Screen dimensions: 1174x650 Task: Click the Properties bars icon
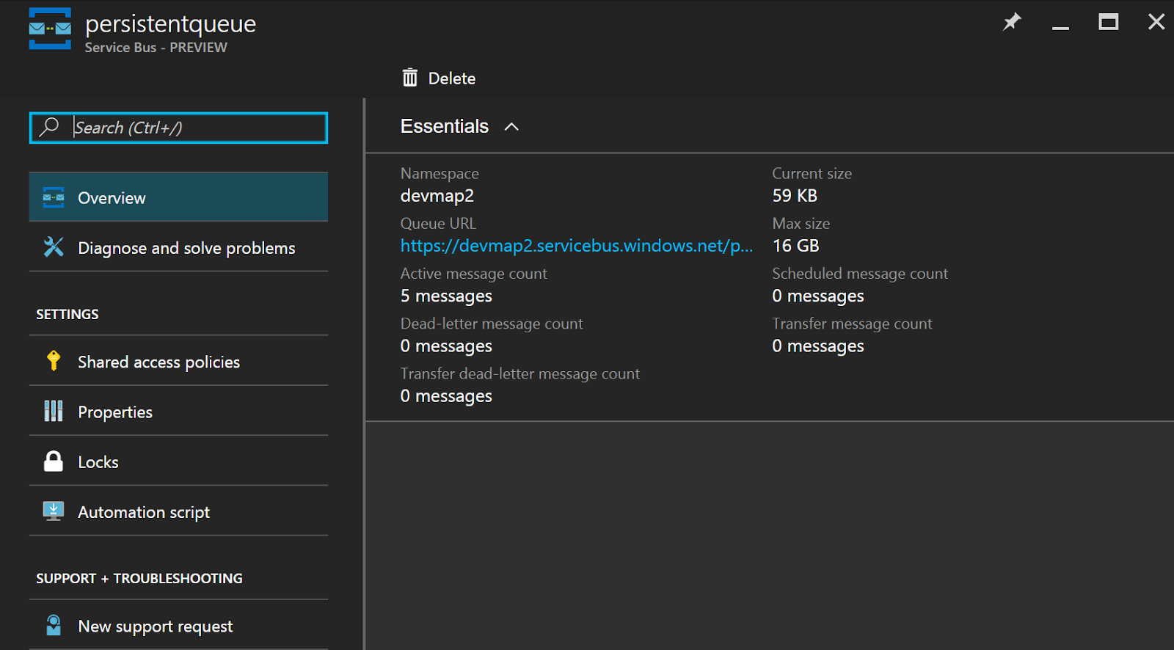click(x=54, y=411)
